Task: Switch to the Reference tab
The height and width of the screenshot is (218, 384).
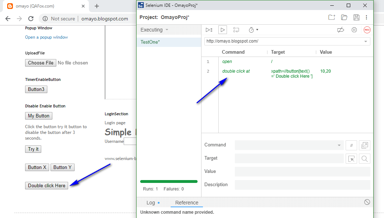Action: tap(186, 203)
